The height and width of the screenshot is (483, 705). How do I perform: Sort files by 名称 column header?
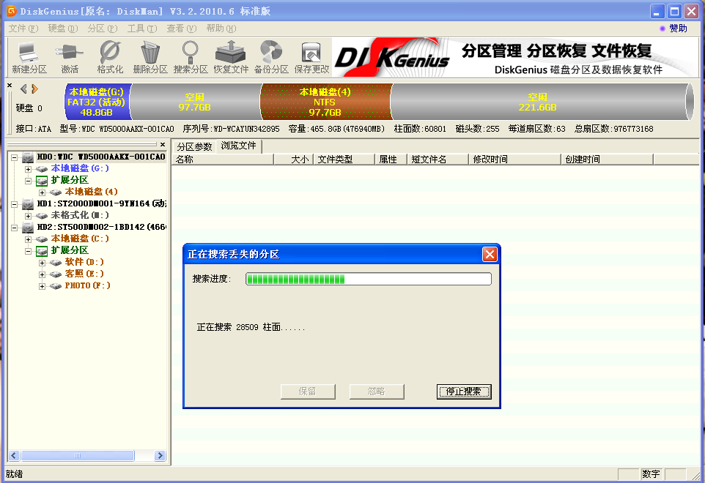coord(223,160)
